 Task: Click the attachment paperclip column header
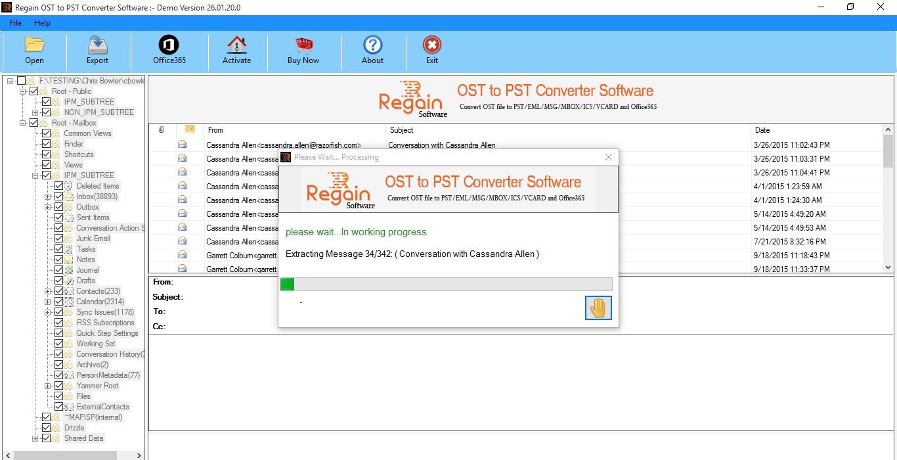pyautogui.click(x=162, y=130)
